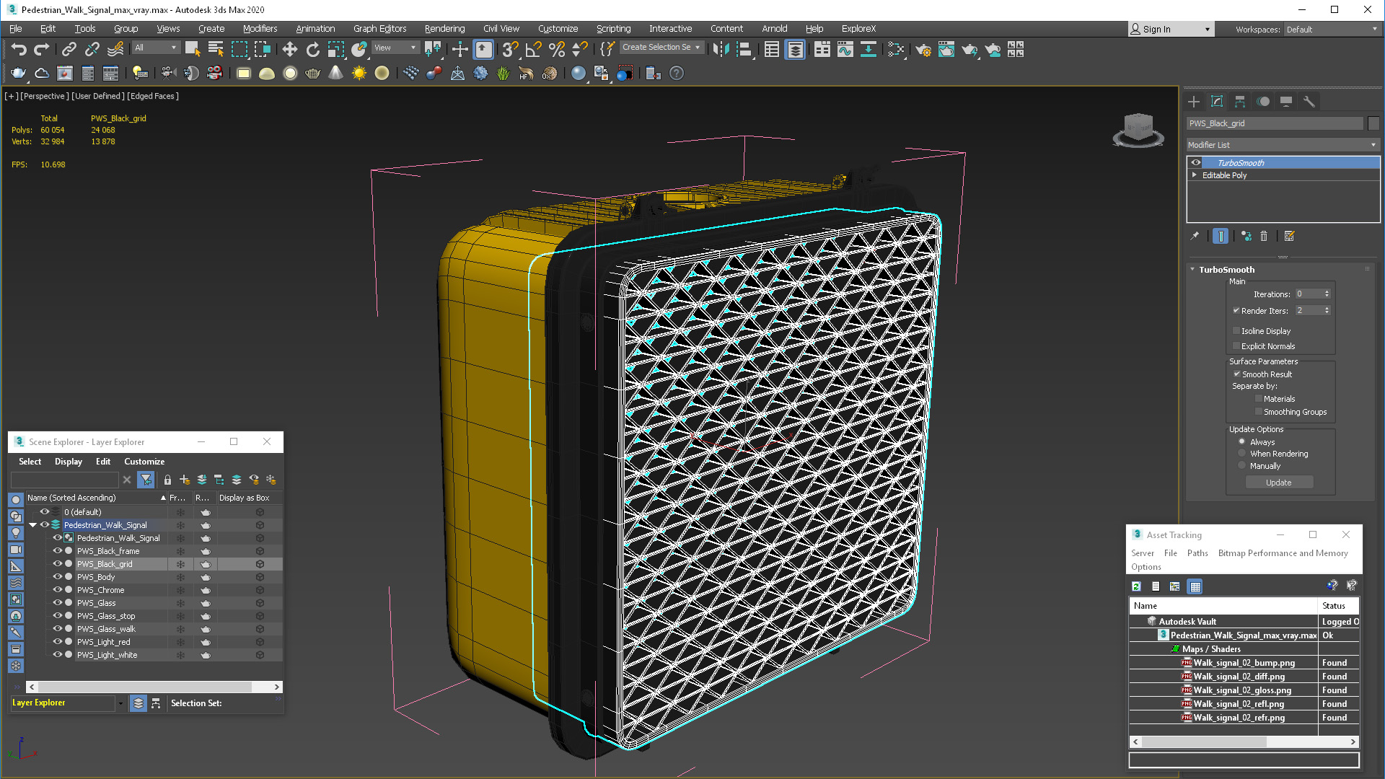Enable Explicit Normals checkbox
This screenshot has height=779, width=1385.
(1236, 346)
